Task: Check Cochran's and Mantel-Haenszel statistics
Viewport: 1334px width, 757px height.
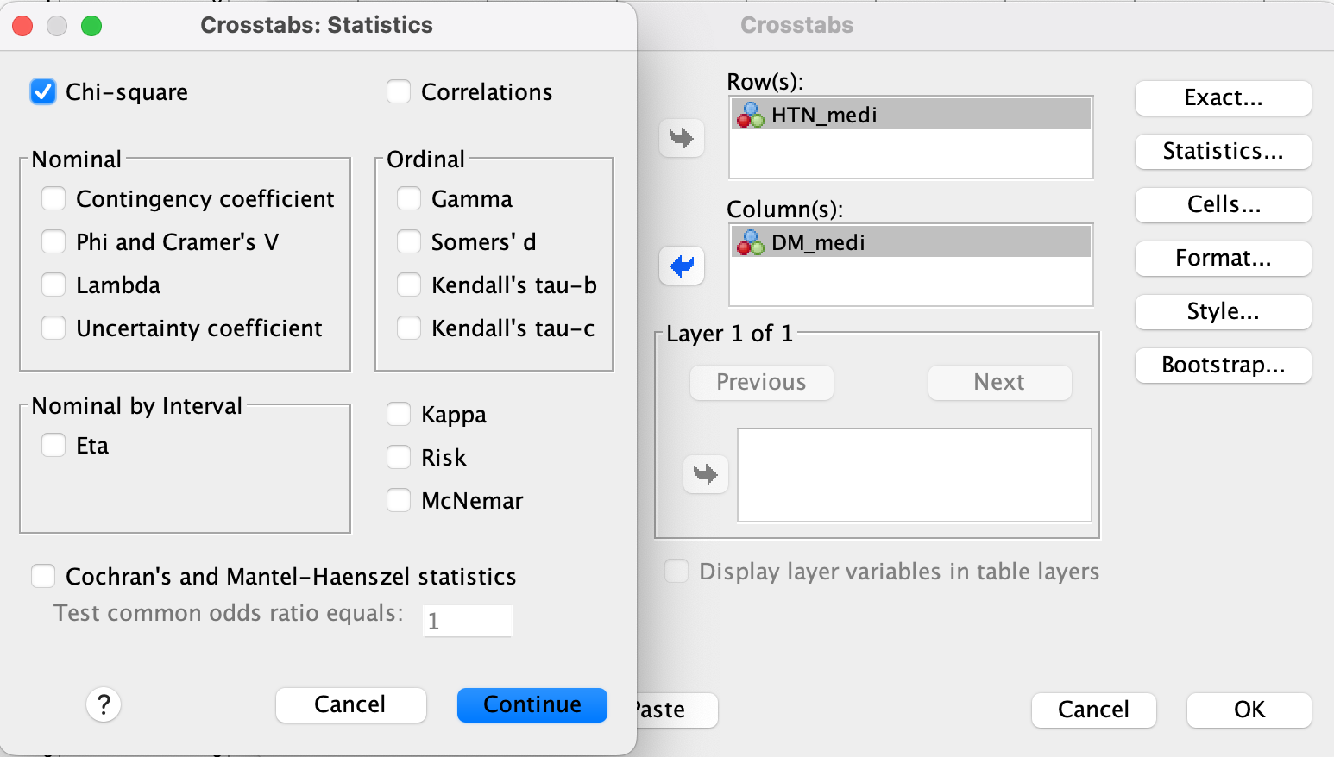Action: 43,577
